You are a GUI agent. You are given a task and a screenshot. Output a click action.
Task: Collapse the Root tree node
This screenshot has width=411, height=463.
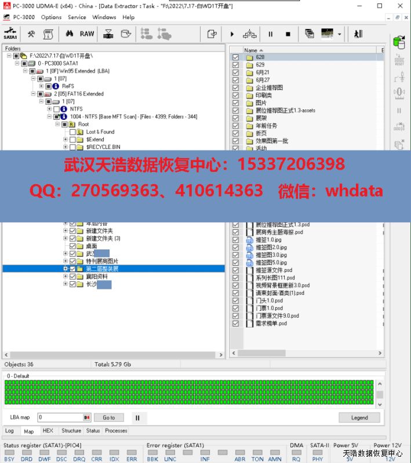(57, 124)
